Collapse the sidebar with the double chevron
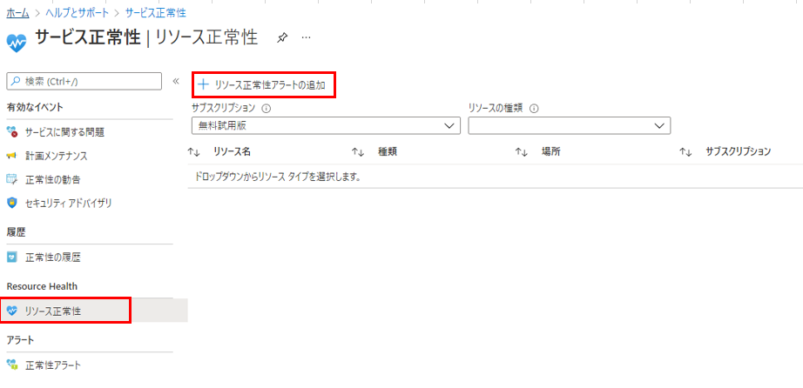This screenshot has height=388, width=803. point(176,81)
